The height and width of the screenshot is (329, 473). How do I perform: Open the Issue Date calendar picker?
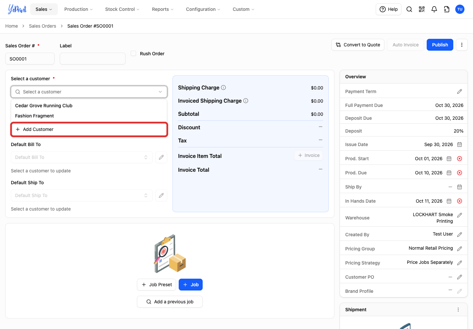point(460,144)
